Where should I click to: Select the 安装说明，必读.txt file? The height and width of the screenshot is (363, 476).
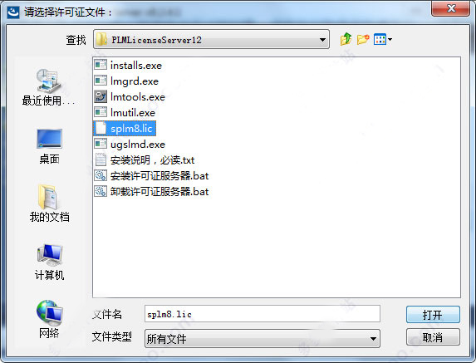(145, 160)
